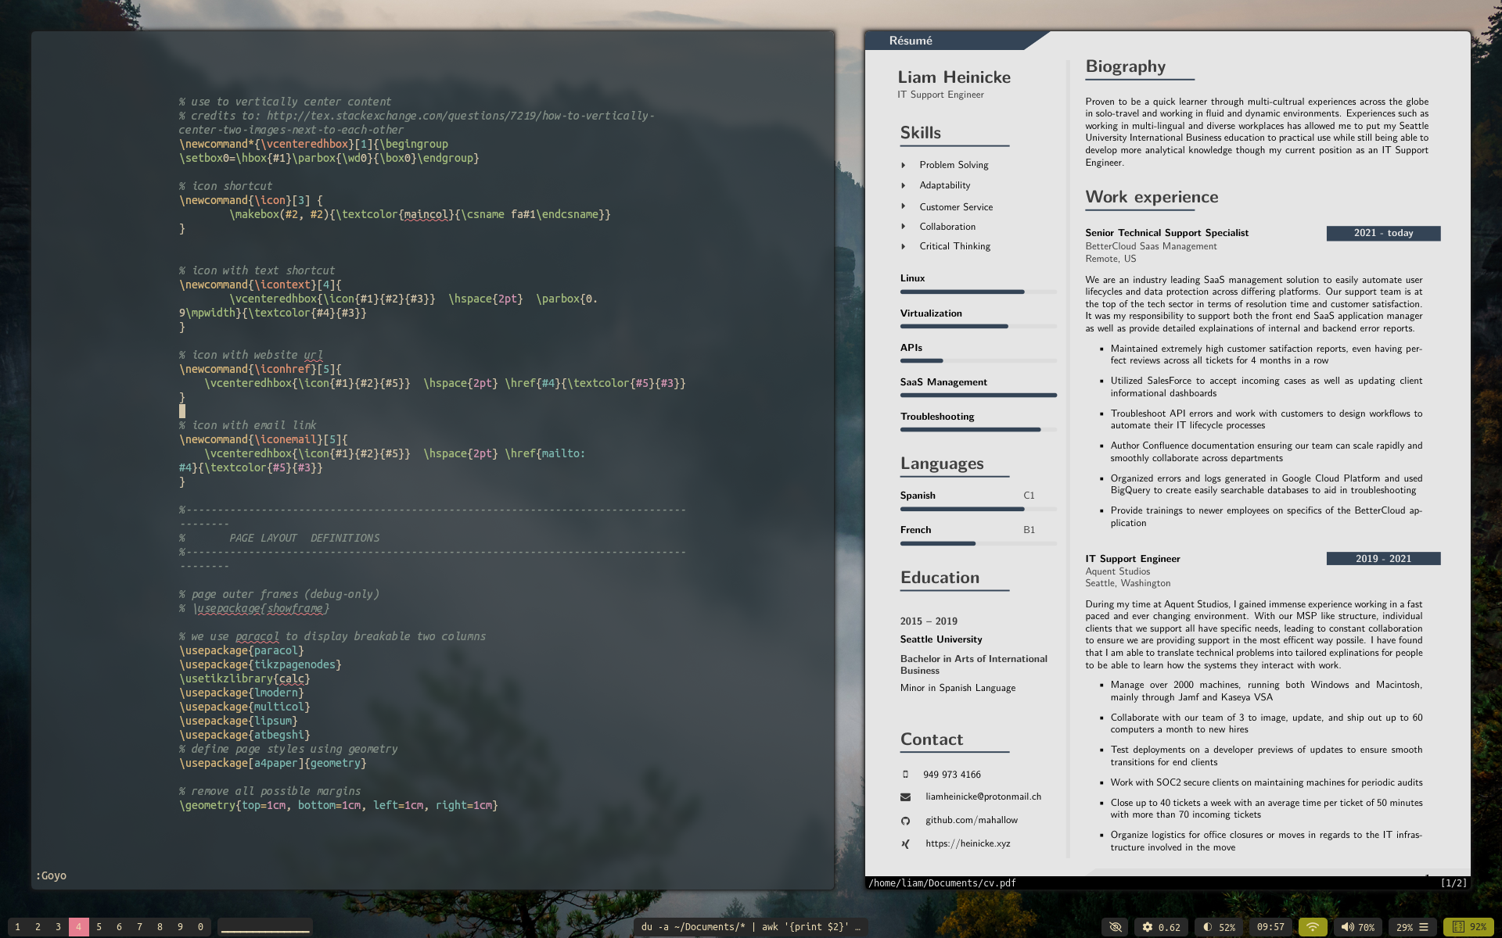1502x938 pixels.
Task: Click the phone icon beside 949 973 4166
Action: click(905, 775)
